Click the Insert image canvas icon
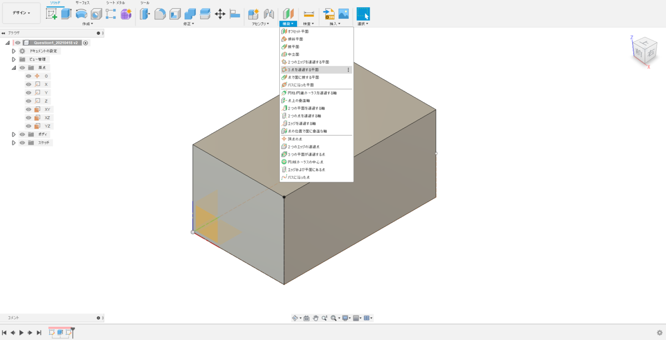 point(344,14)
